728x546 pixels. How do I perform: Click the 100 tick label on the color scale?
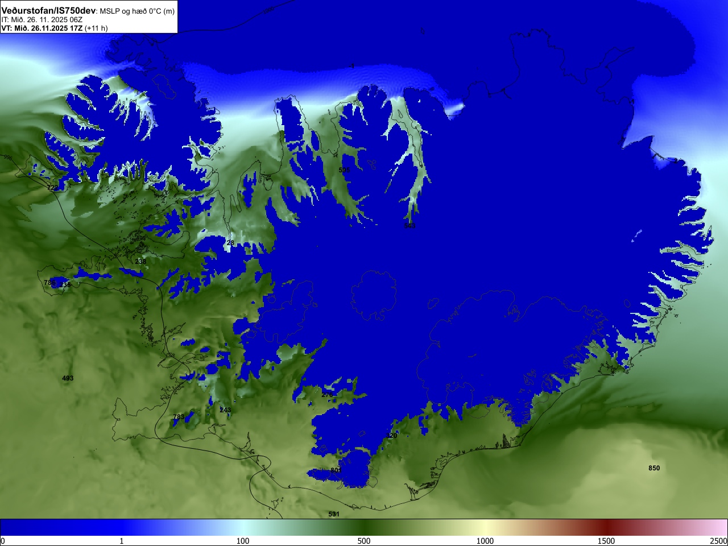243,541
